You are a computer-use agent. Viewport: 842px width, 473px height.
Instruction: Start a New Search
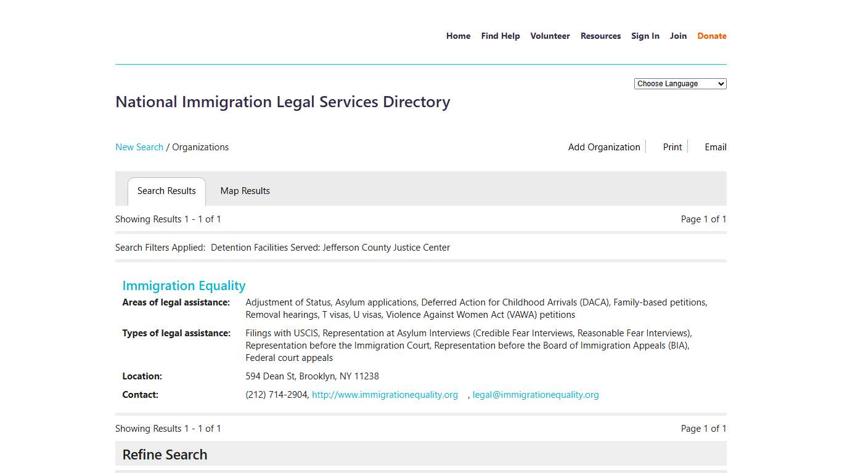click(139, 147)
